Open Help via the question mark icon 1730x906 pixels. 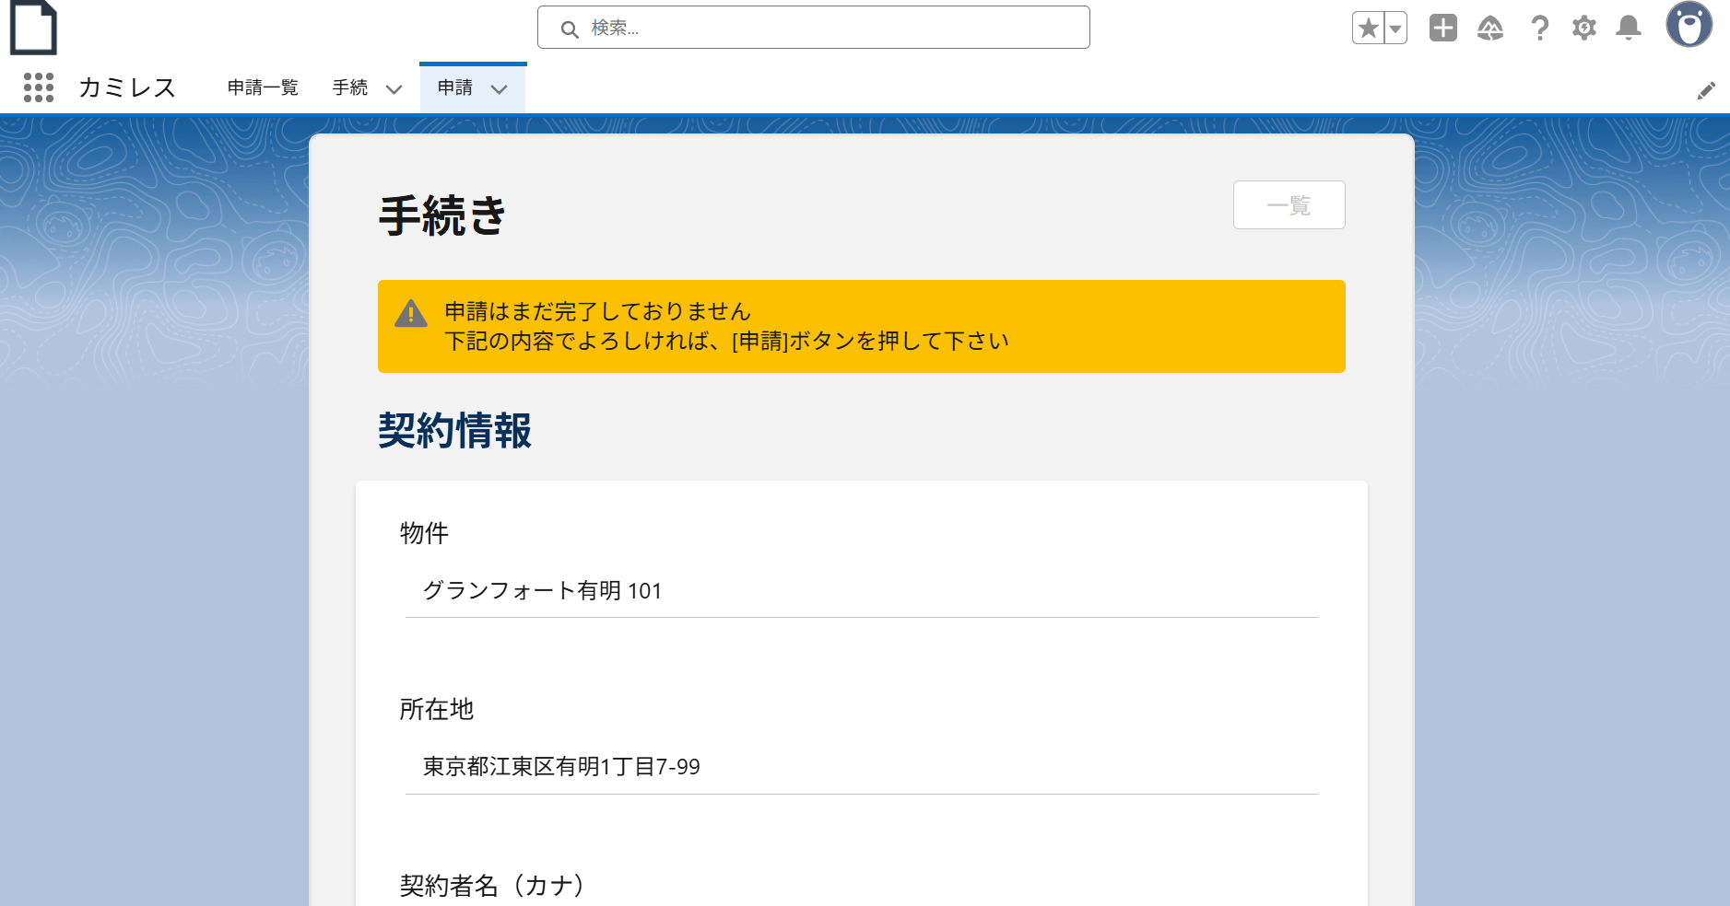pyautogui.click(x=1537, y=27)
